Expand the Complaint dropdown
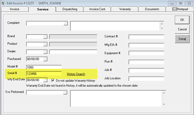Screen dimensions: 194x115 [66, 23]
